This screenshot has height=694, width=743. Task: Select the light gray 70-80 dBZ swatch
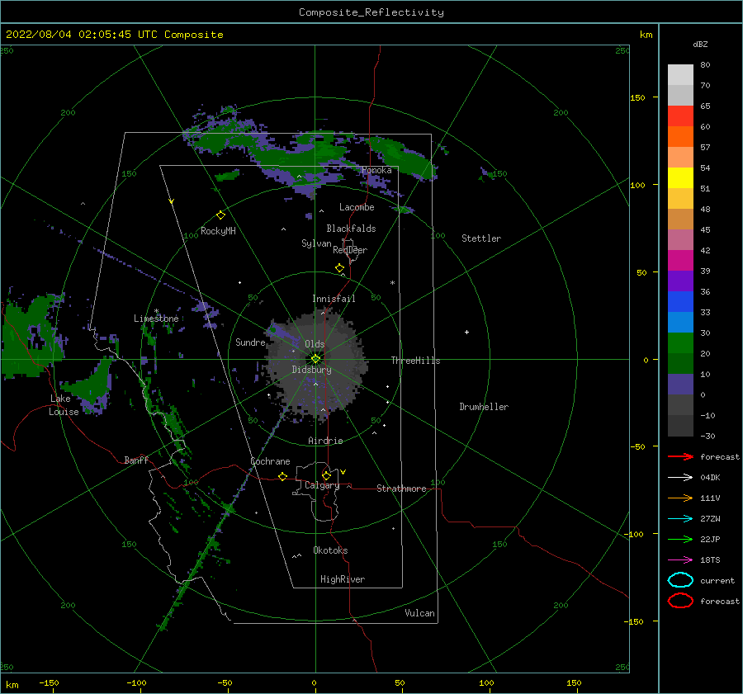[680, 75]
